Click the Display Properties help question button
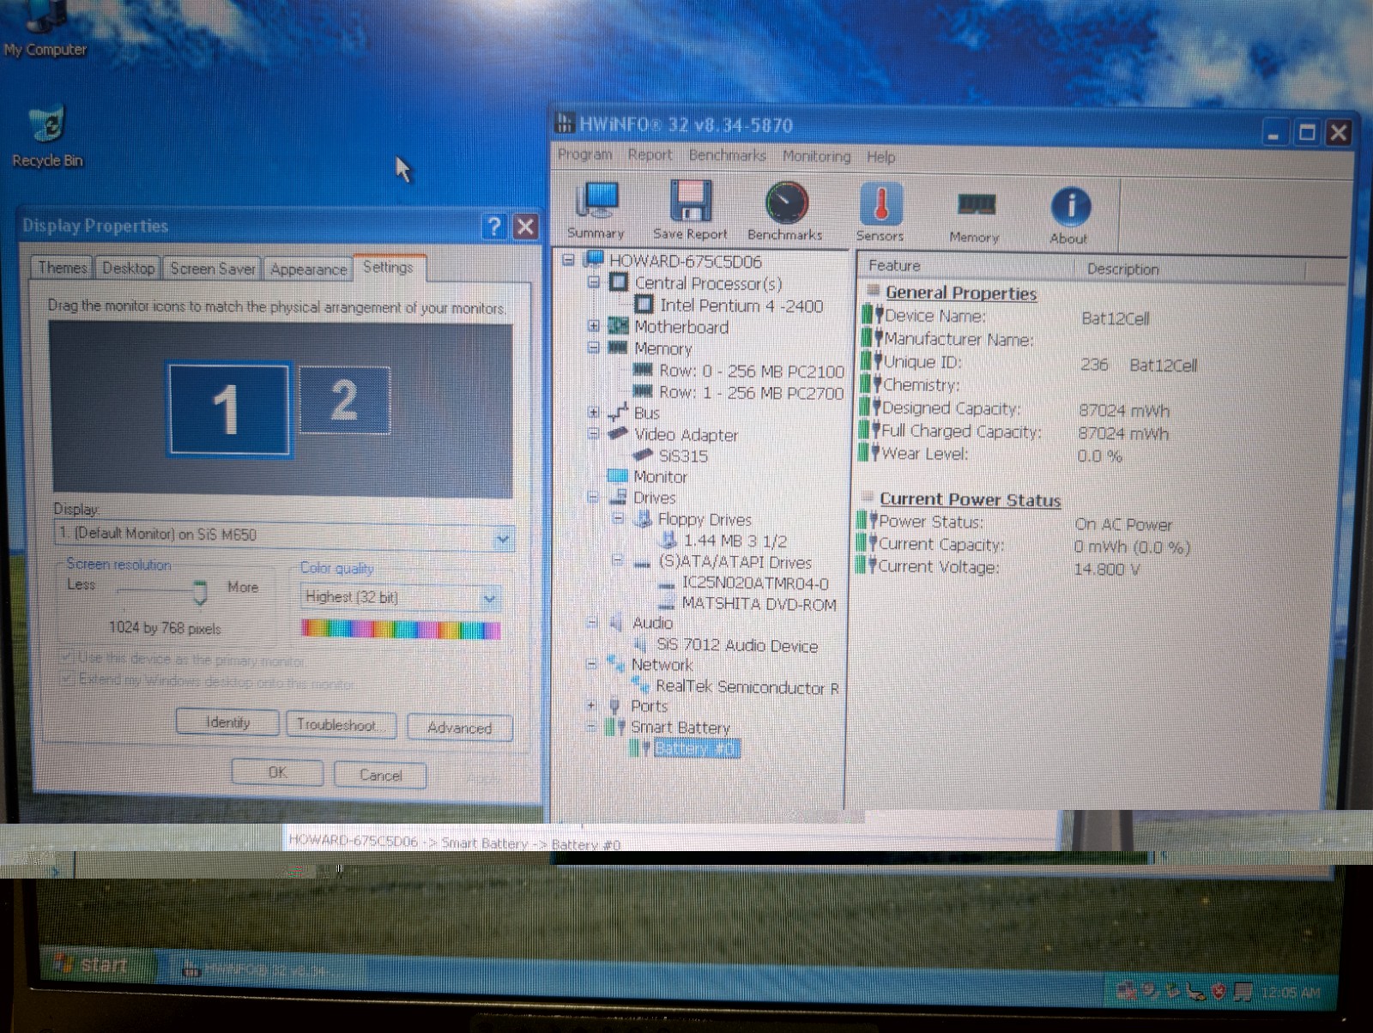 click(x=494, y=227)
